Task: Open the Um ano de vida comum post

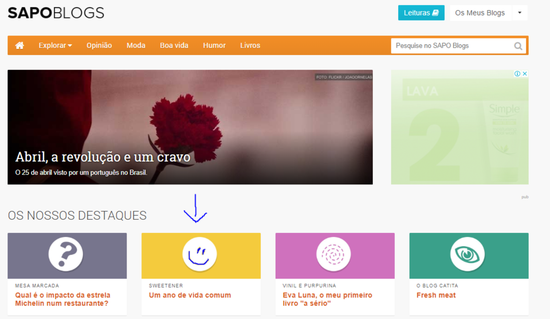Action: (190, 295)
